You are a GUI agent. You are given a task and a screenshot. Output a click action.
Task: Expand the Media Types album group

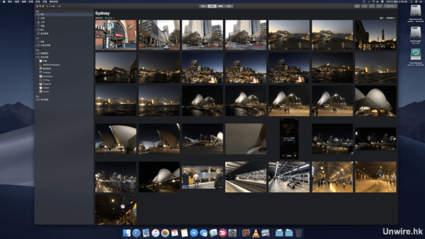tap(36, 54)
